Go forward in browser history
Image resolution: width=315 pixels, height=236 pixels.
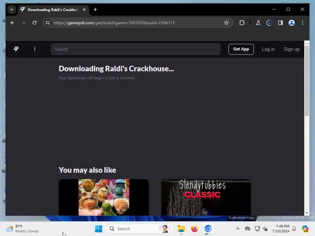(x=23, y=23)
